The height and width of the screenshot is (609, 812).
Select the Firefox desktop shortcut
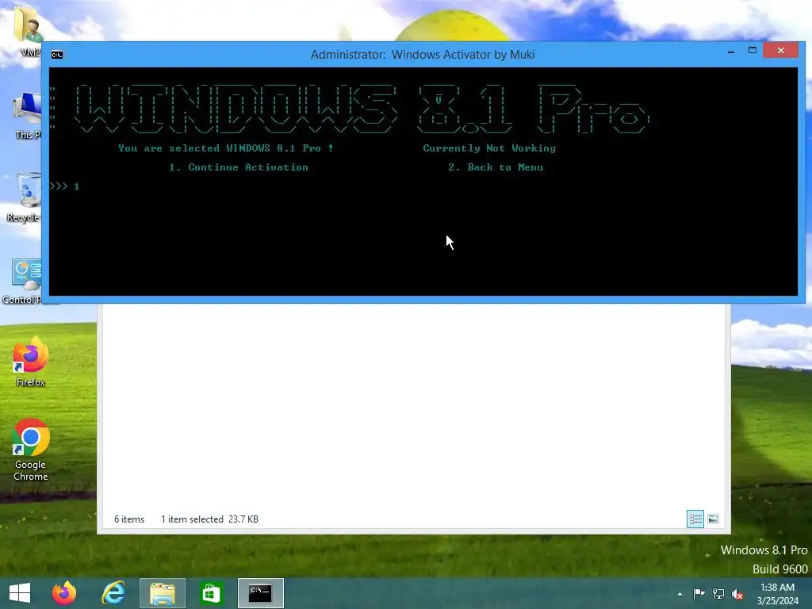(x=31, y=362)
